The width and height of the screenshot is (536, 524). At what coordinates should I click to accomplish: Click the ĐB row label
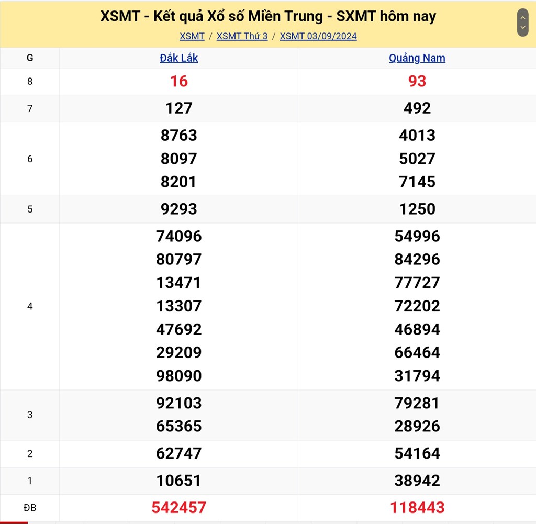(30, 508)
